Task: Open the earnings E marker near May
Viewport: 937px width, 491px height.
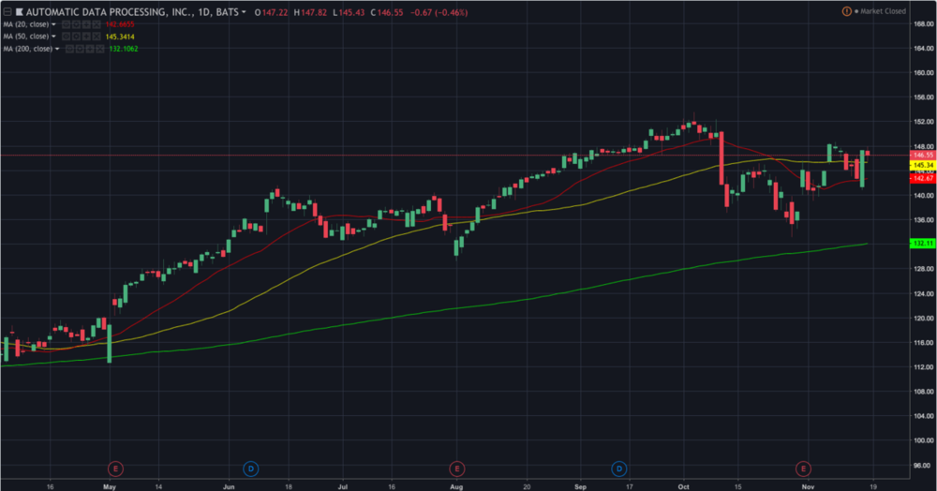Action: pos(115,467)
